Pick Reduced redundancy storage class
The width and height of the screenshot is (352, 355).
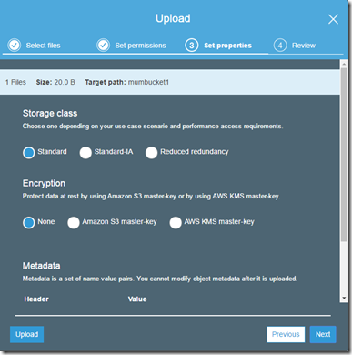point(151,153)
